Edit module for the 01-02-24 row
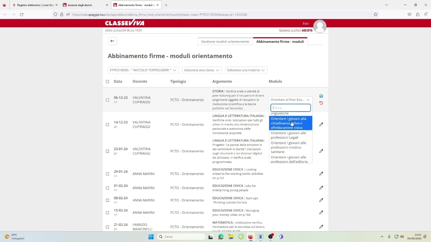The height and width of the screenshot is (242, 431). point(321,188)
